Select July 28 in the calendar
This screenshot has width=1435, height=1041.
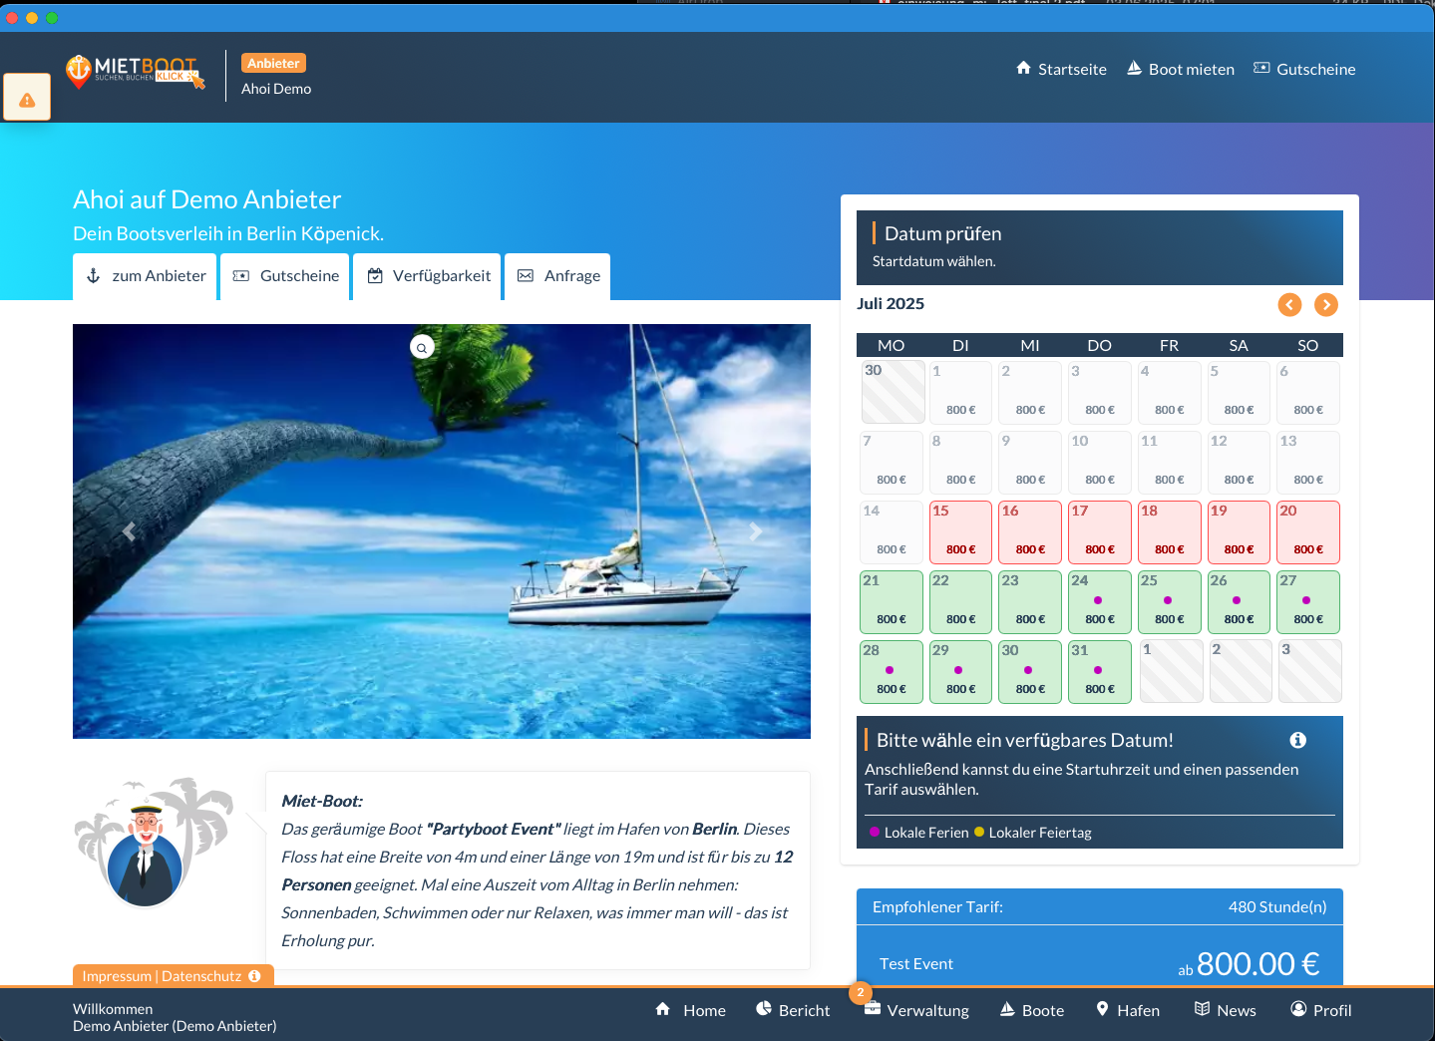tap(892, 671)
